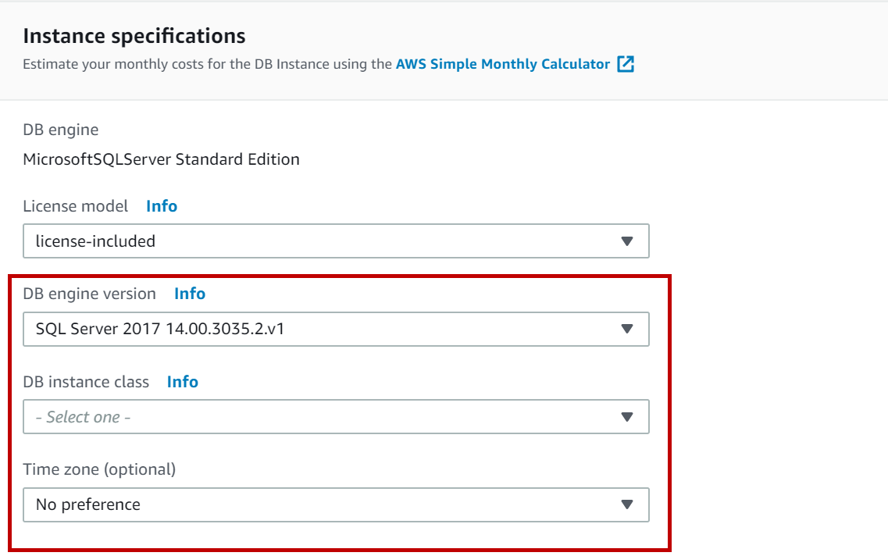Click Info next to License model
The height and width of the screenshot is (556, 888).
162,206
